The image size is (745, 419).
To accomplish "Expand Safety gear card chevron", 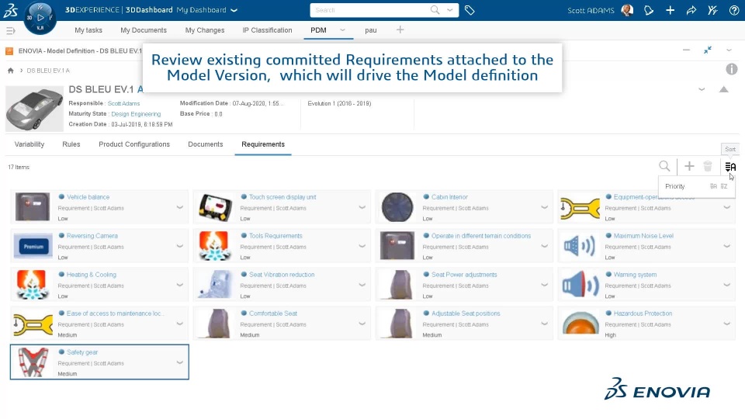I will pos(179,362).
